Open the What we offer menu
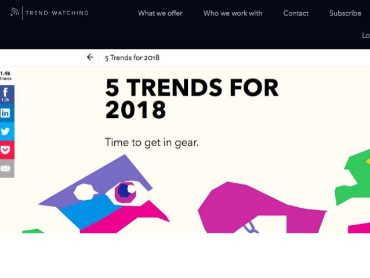The width and height of the screenshot is (370, 278). pos(160,13)
